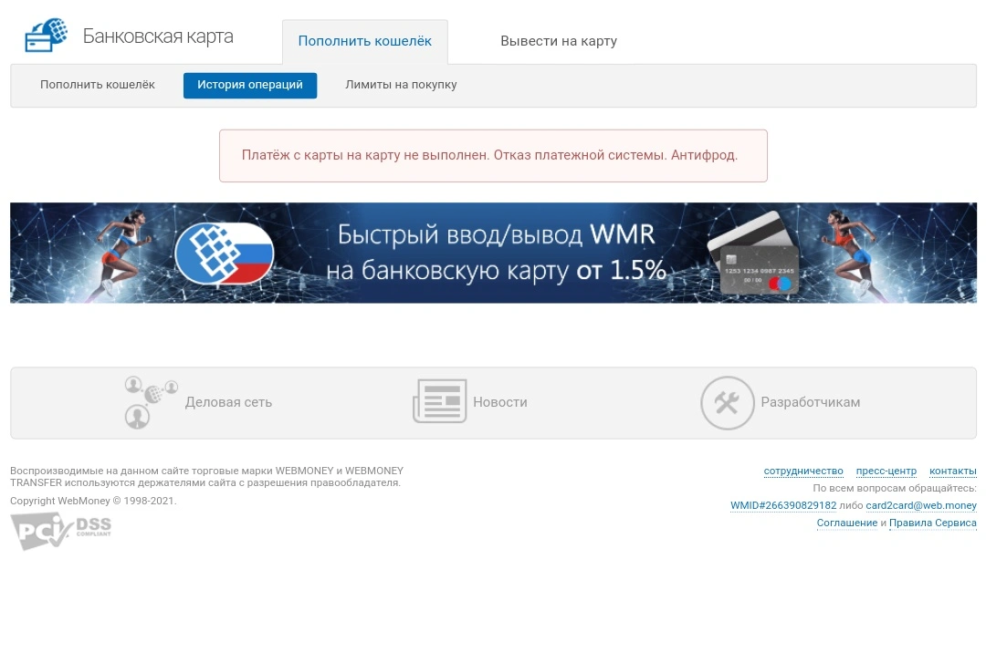986x663 pixels.
Task: Open Лимиты на покупку submenu item
Action: (401, 85)
